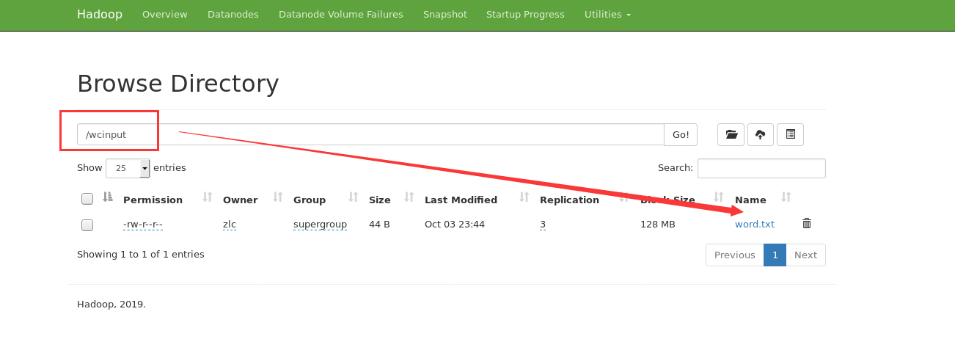955x339 pixels.
Task: Open the Datanodes page
Action: (x=233, y=15)
